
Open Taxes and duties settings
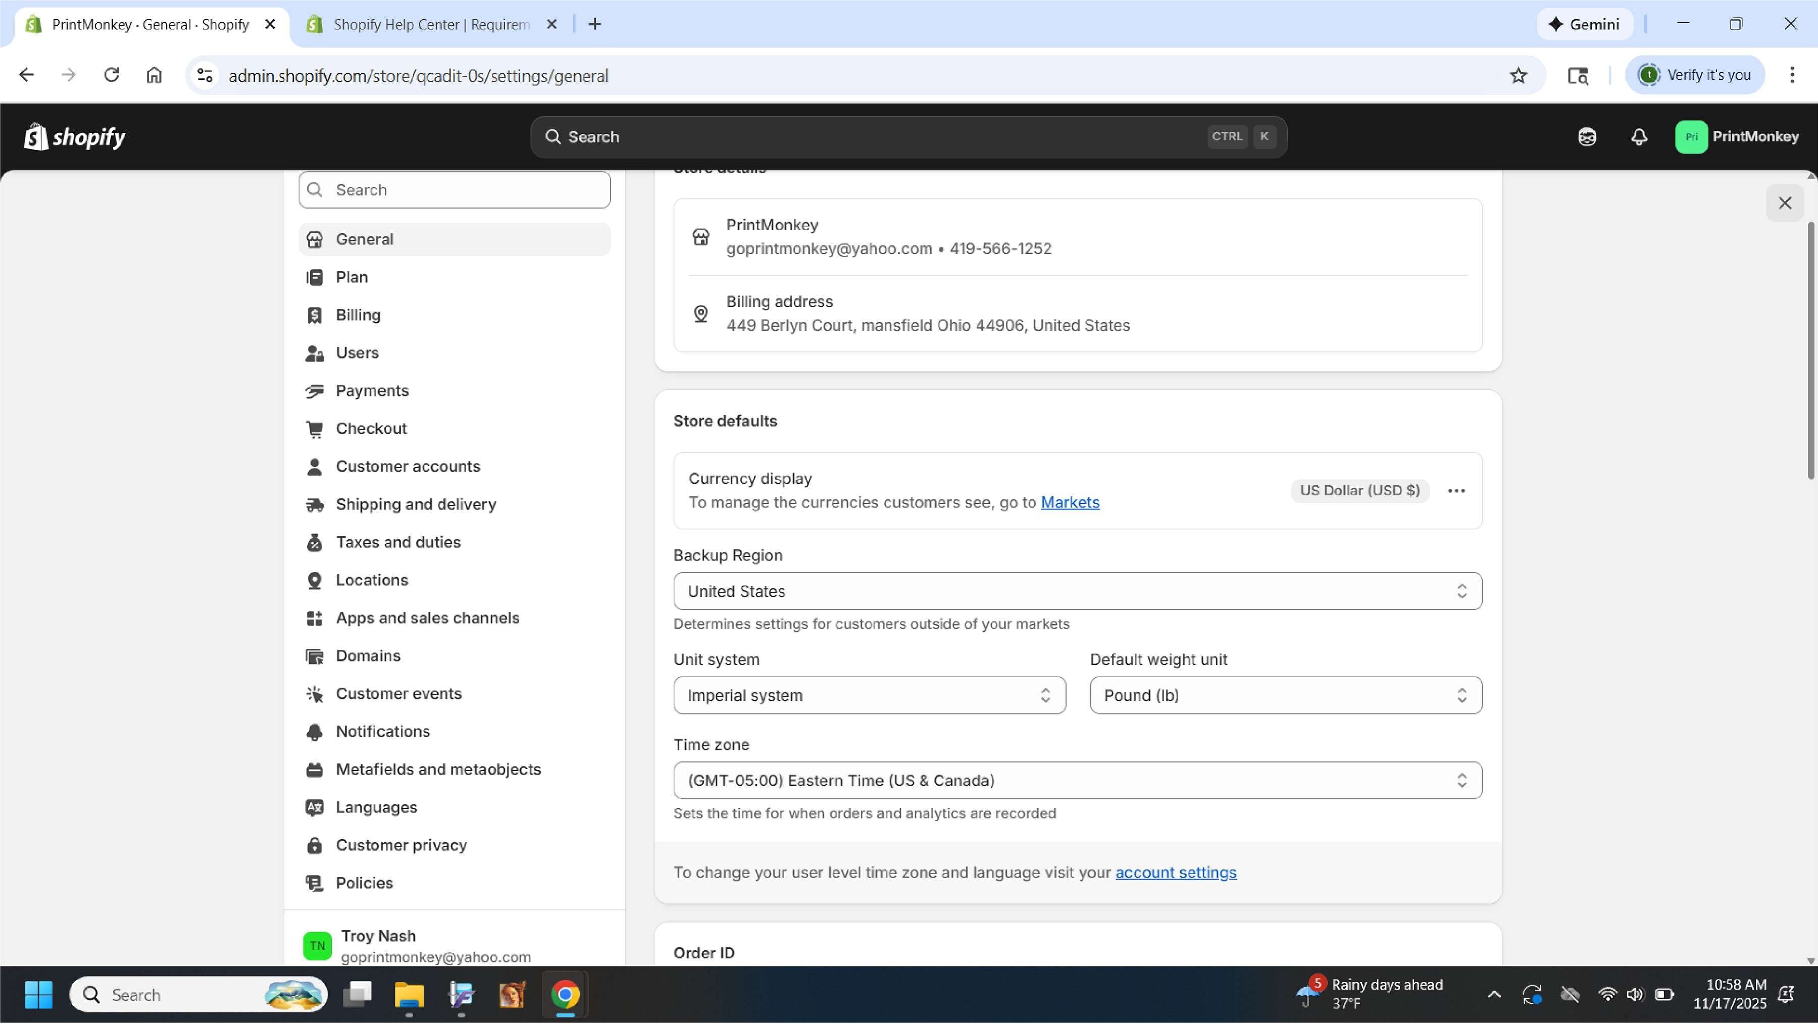click(x=398, y=542)
